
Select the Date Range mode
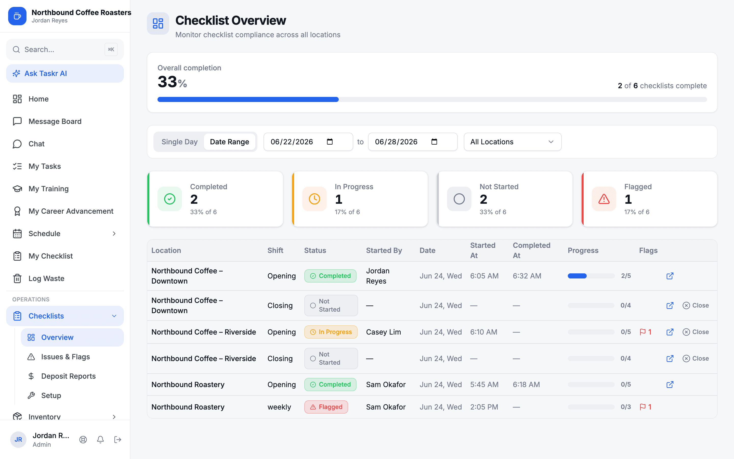(x=230, y=142)
